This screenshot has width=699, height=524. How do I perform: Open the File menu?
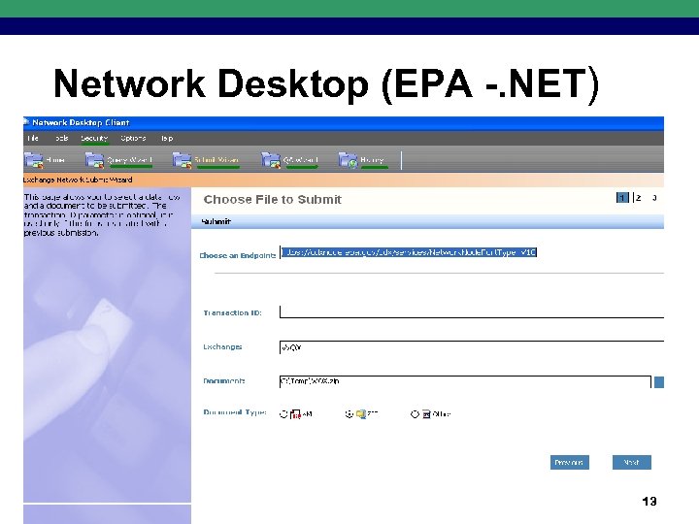coord(33,138)
